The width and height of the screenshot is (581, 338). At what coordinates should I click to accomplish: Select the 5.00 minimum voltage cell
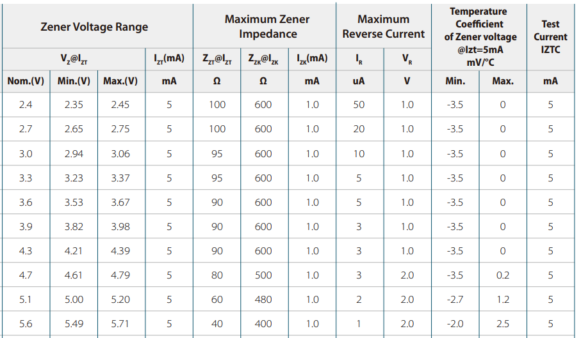point(74,300)
